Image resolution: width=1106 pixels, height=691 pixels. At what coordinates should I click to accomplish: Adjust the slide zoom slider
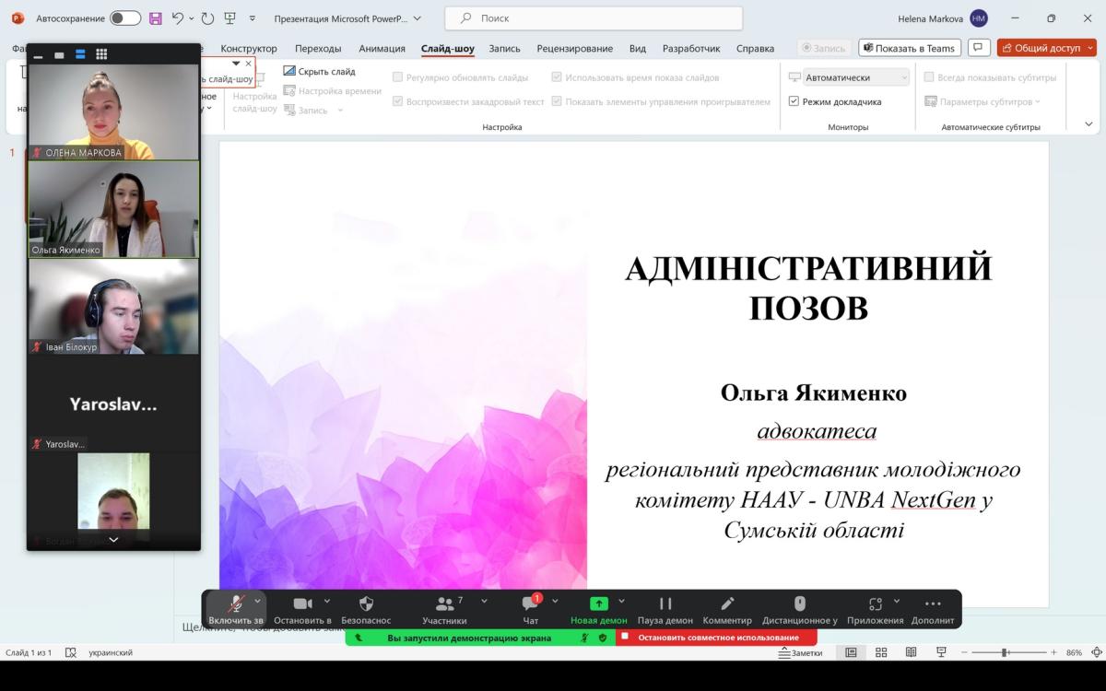[1005, 652]
